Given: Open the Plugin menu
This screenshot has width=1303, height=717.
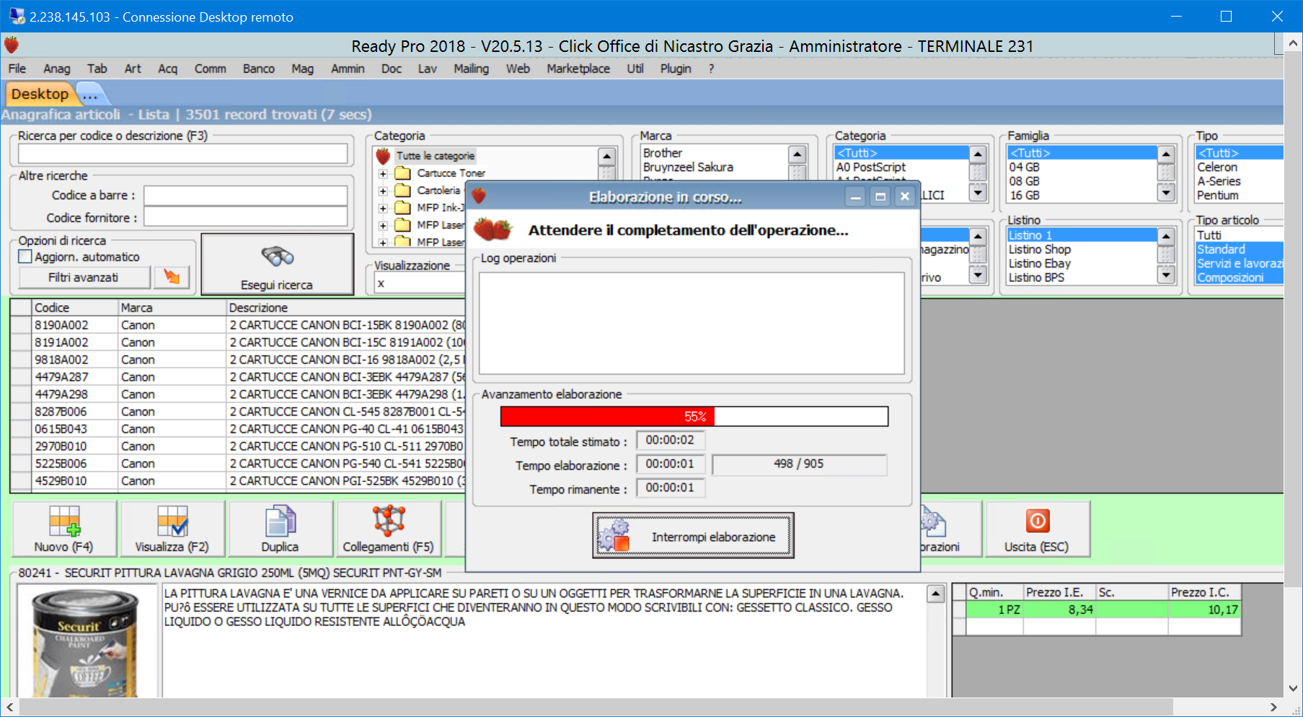Looking at the screenshot, I should [x=676, y=69].
